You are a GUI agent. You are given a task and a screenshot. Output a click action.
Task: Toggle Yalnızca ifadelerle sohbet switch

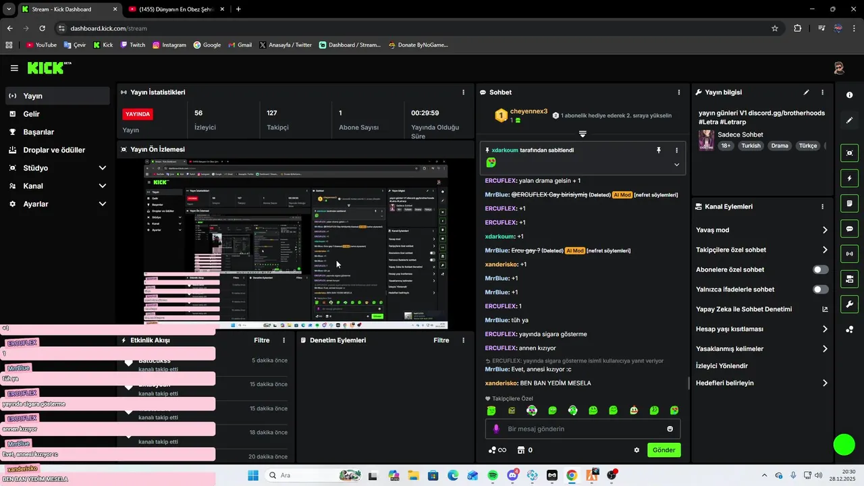pos(820,290)
